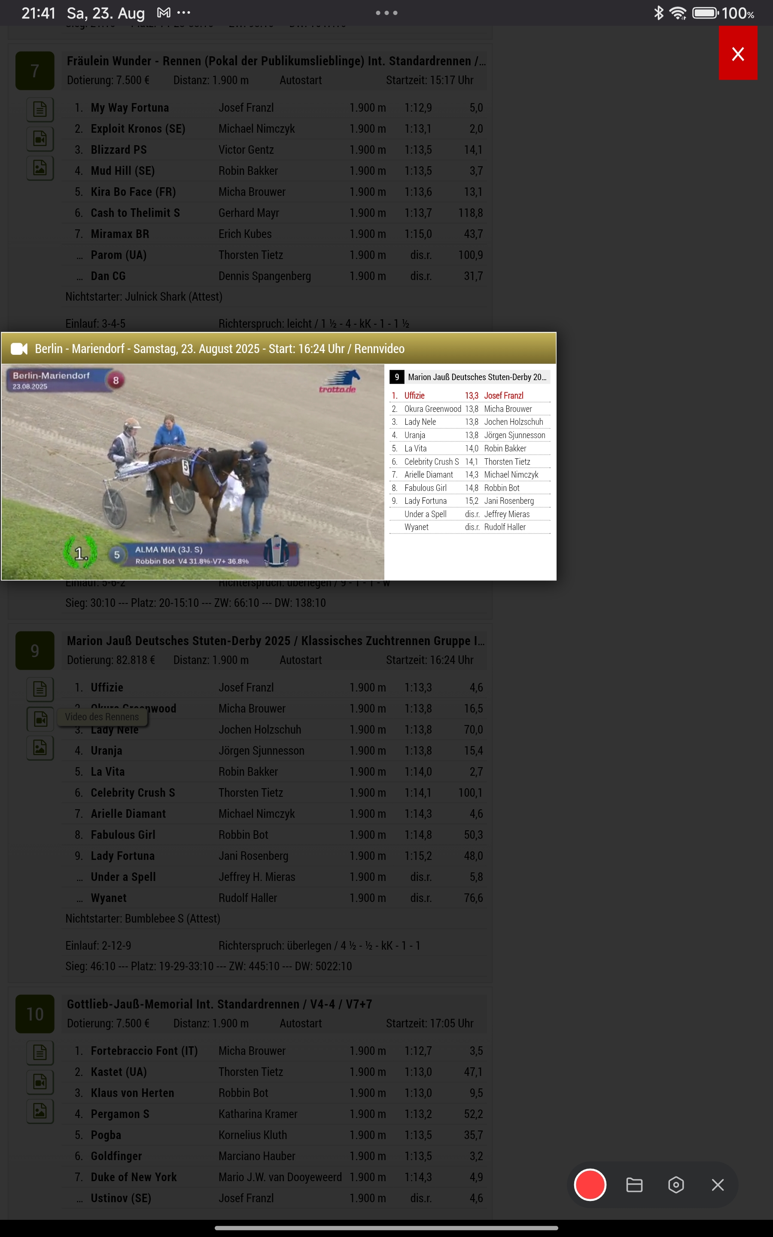Click horse Uranja in race 9 table

pos(107,750)
